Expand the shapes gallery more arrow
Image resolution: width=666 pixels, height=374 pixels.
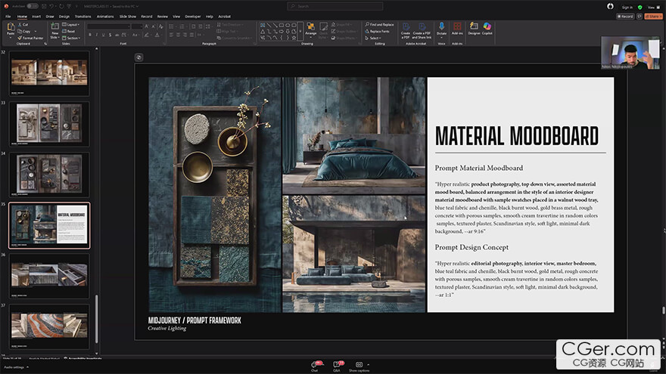pos(300,31)
